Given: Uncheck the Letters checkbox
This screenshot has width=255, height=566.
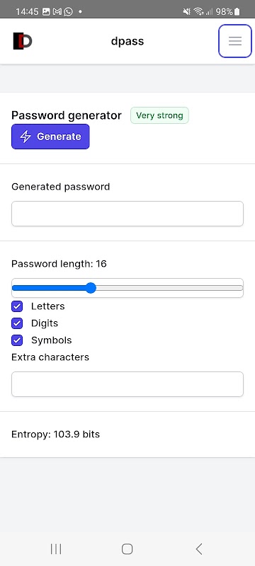Looking at the screenshot, I should tap(17, 306).
